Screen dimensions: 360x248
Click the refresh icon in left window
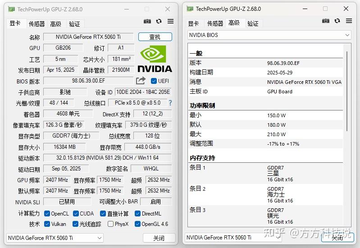(159, 21)
